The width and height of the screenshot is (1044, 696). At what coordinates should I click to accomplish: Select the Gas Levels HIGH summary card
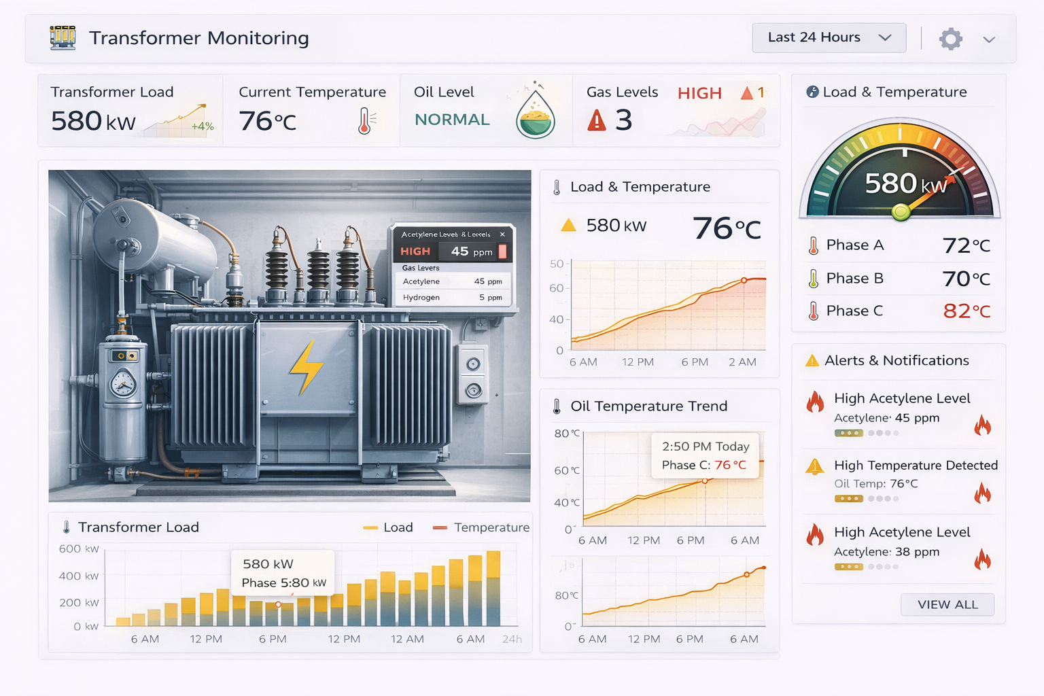[676, 110]
